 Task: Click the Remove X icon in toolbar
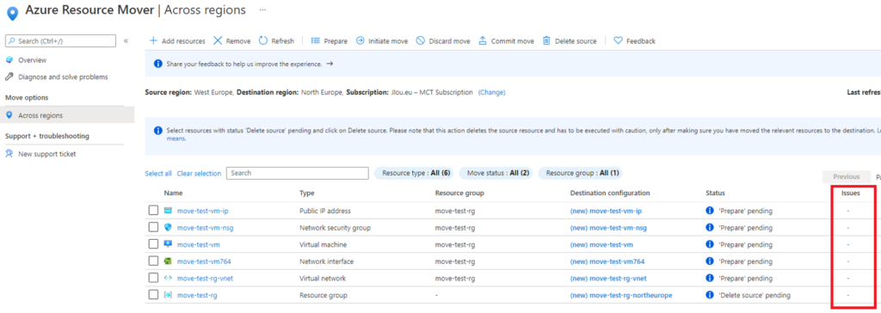tap(218, 41)
